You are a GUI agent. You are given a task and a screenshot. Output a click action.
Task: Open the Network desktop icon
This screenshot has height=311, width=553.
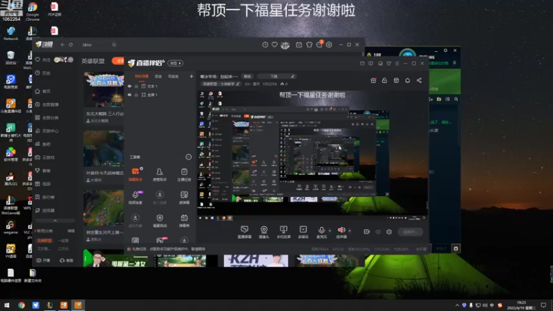click(x=10, y=33)
